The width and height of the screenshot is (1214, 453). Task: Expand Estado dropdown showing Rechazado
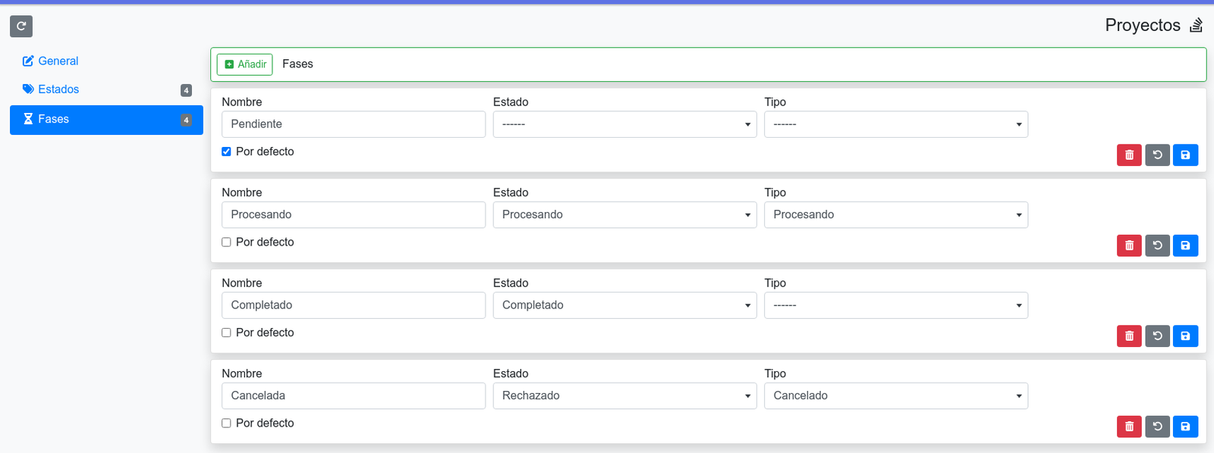point(624,395)
